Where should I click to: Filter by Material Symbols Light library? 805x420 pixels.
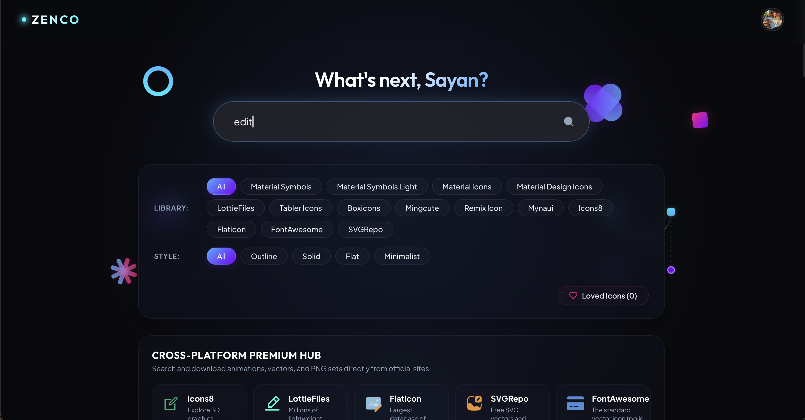376,187
